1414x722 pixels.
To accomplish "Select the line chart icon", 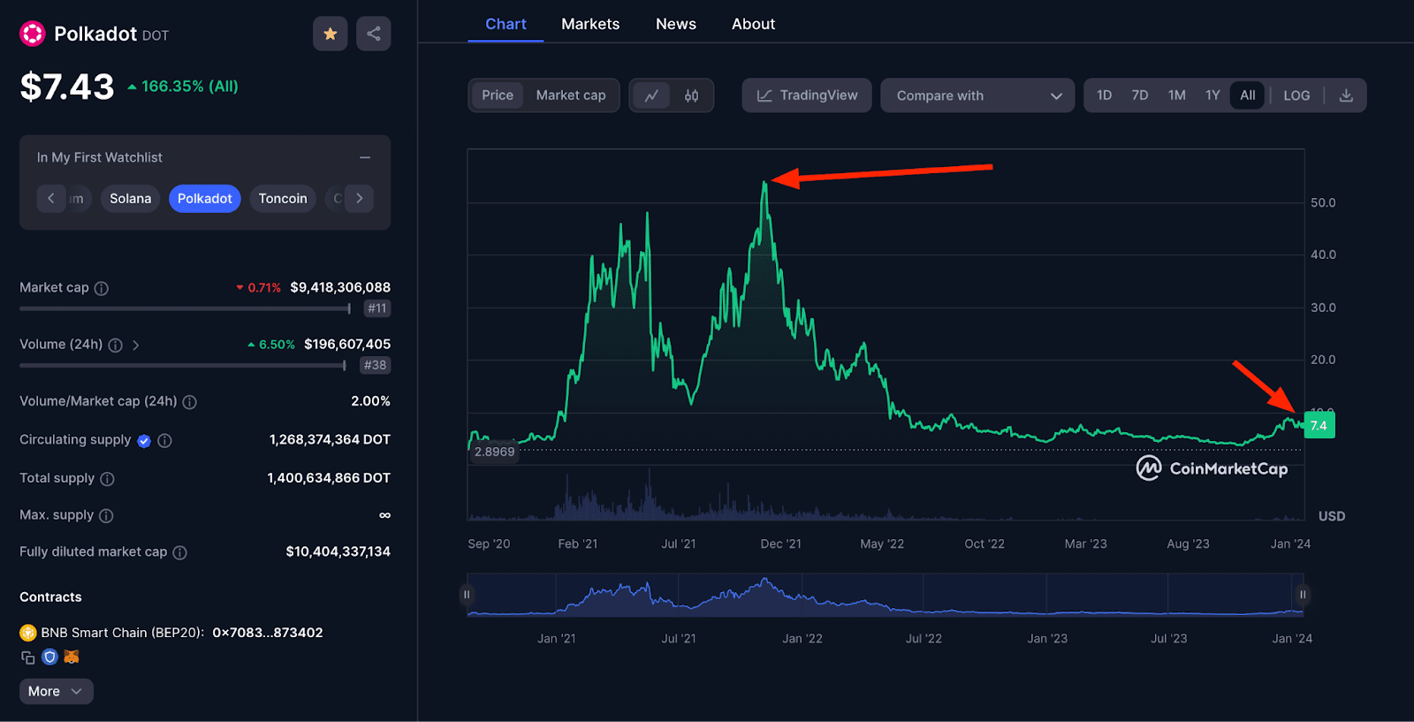I will [651, 95].
